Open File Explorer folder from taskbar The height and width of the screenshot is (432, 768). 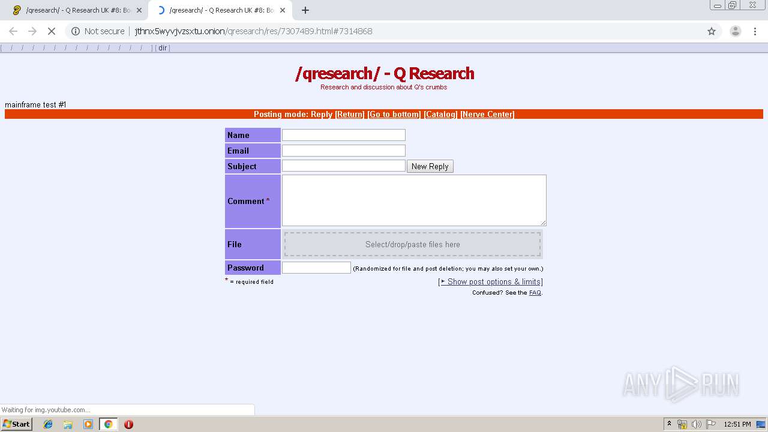click(x=68, y=424)
